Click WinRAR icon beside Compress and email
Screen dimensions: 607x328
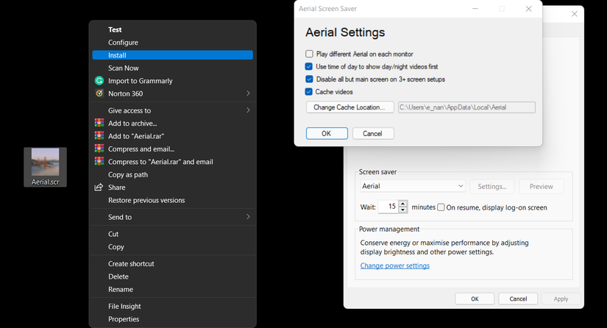point(99,149)
